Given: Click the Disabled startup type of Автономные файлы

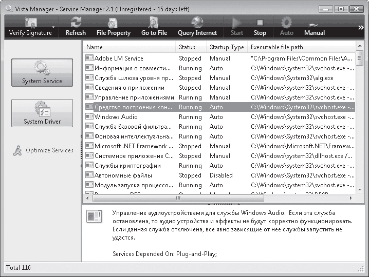Looking at the screenshot, I should pos(221,175).
